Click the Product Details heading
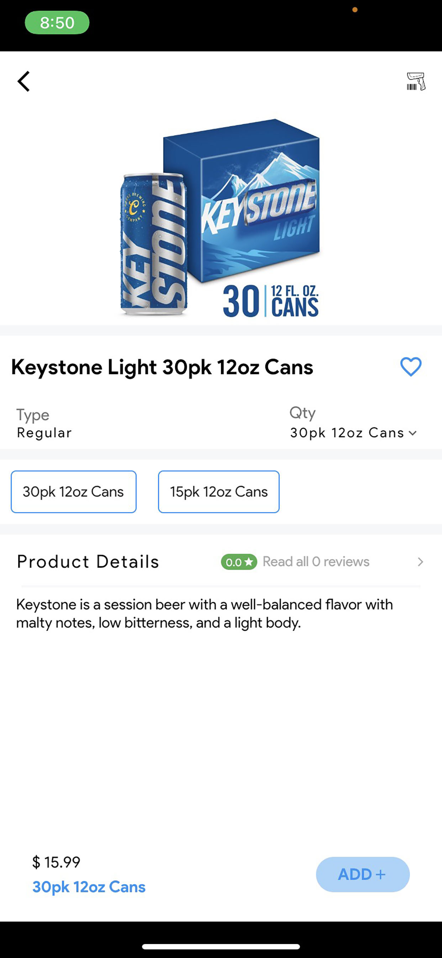Screen dimensions: 442x958 88,561
